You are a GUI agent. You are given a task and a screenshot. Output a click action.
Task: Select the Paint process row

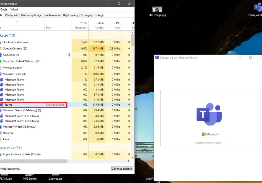(65, 139)
